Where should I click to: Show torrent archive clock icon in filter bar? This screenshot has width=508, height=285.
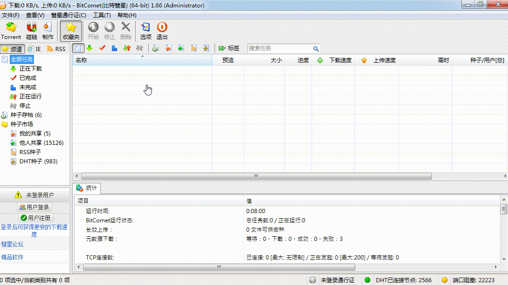[x=156, y=48]
